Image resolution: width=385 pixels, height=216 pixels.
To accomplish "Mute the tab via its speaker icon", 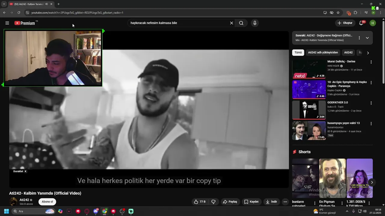I will [x=46, y=4].
